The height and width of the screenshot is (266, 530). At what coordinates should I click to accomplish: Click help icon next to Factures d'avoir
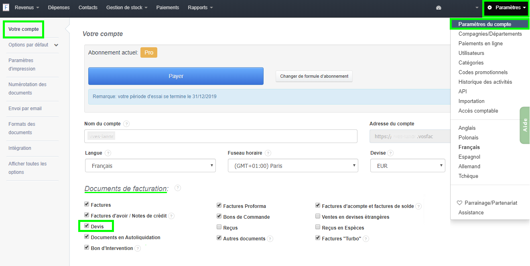click(x=171, y=216)
